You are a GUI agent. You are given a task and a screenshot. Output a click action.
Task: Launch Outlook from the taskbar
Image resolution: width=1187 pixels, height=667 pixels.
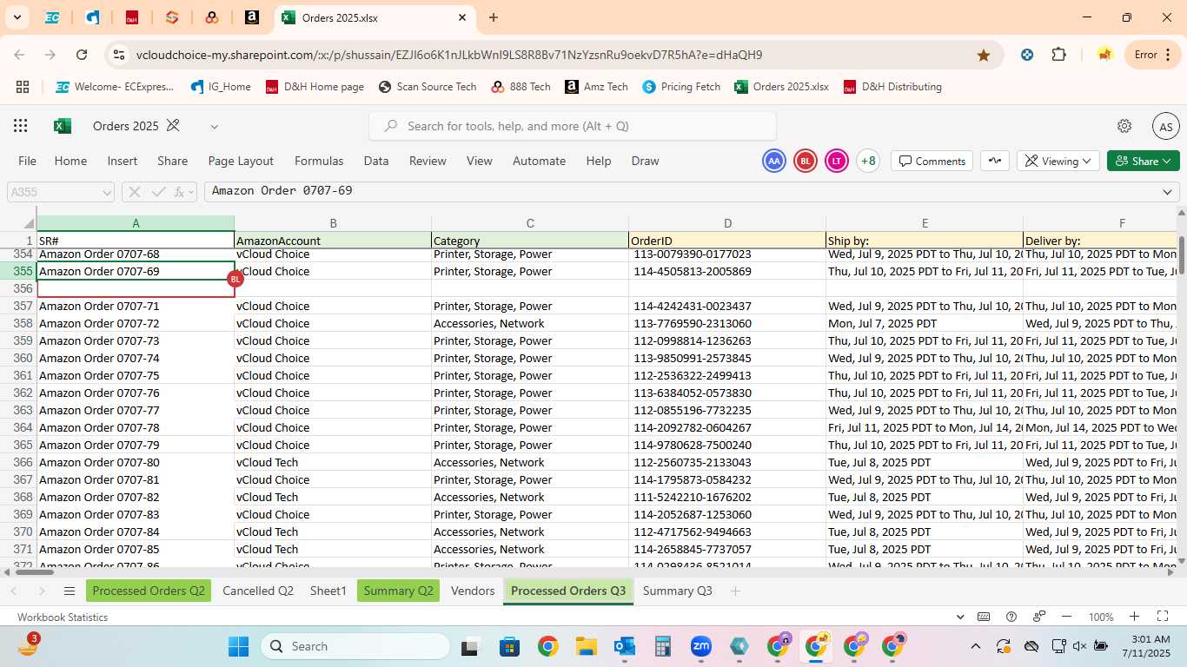[625, 646]
